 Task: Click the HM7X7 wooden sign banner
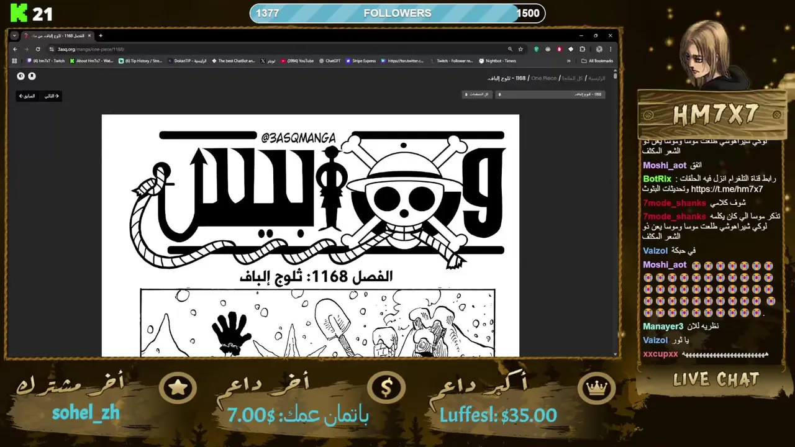point(713,114)
